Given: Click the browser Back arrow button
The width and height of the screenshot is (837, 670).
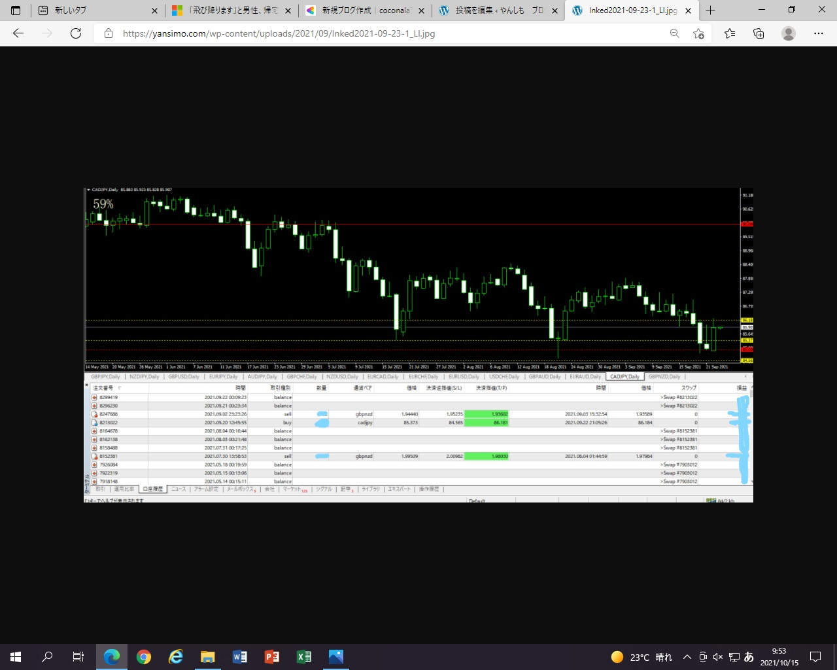Looking at the screenshot, I should pos(18,33).
